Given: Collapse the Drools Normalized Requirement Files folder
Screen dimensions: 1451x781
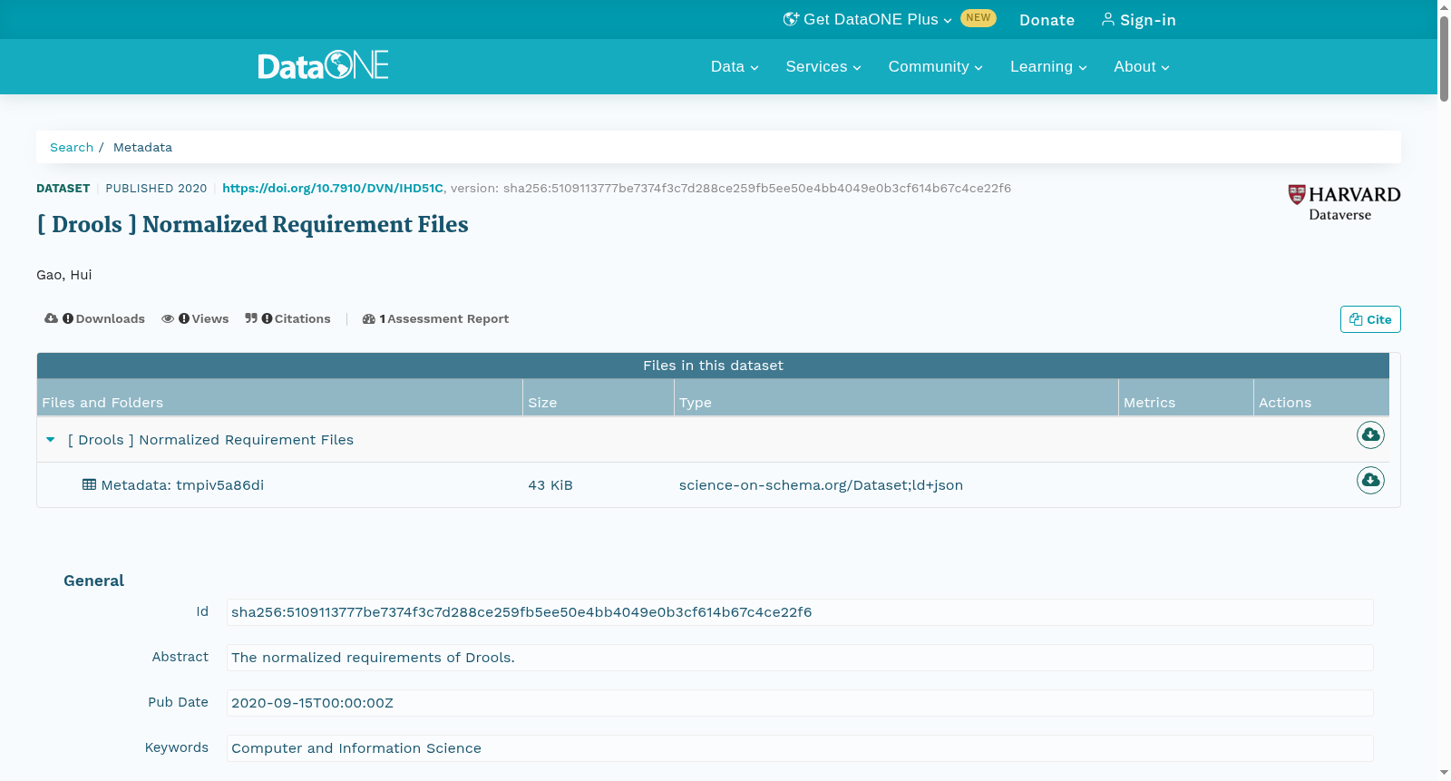Looking at the screenshot, I should [x=51, y=439].
